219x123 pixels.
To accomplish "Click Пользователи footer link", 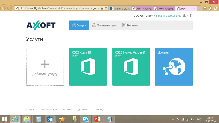I will [x=48, y=110].
